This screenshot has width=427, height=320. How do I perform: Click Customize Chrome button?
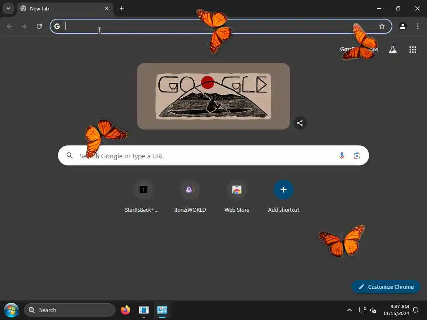(386, 287)
